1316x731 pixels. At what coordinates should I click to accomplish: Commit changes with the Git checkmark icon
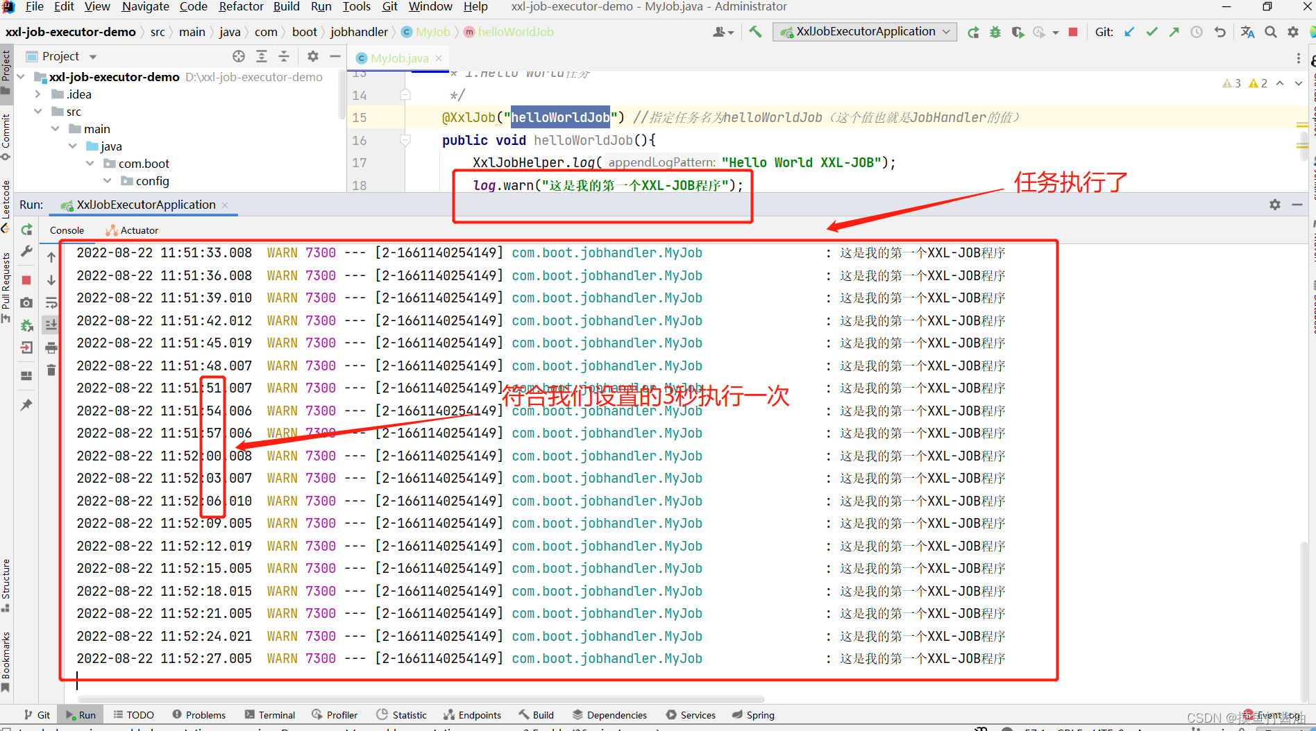[x=1151, y=32]
